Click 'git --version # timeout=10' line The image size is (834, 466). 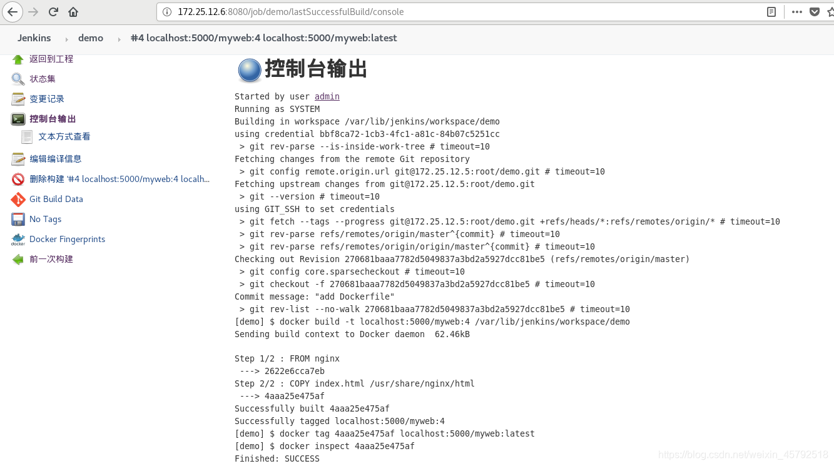pos(310,196)
